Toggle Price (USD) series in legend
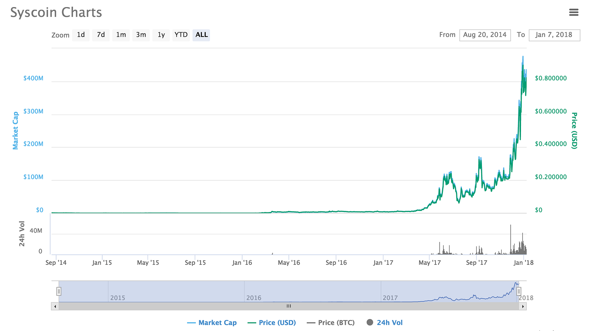Image resolution: width=595 pixels, height=331 pixels. (272, 322)
